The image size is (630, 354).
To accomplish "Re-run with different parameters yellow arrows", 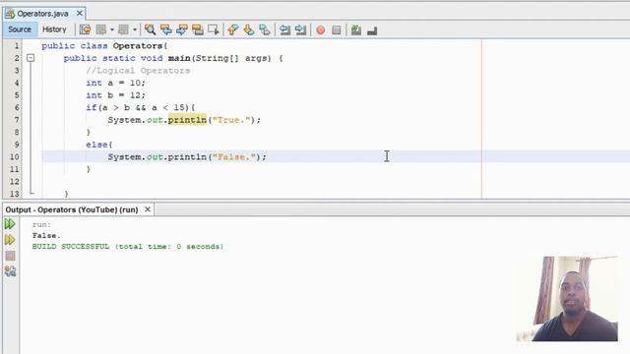I will point(10,240).
